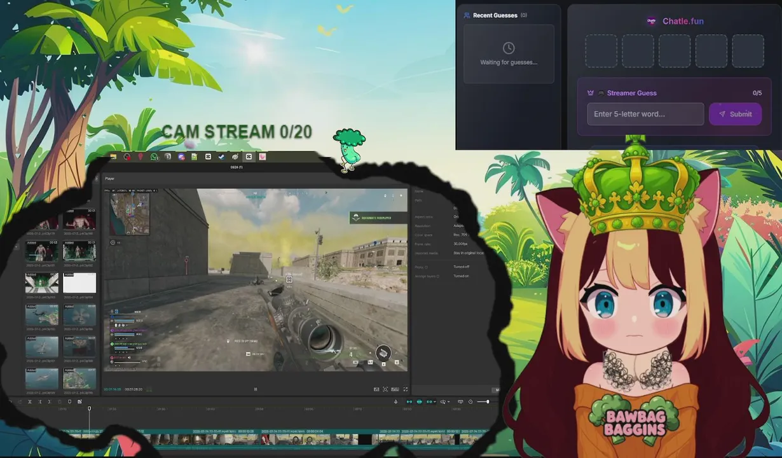Click the 'Waiting for guesses...' text
Image resolution: width=782 pixels, height=458 pixels.
click(x=509, y=62)
